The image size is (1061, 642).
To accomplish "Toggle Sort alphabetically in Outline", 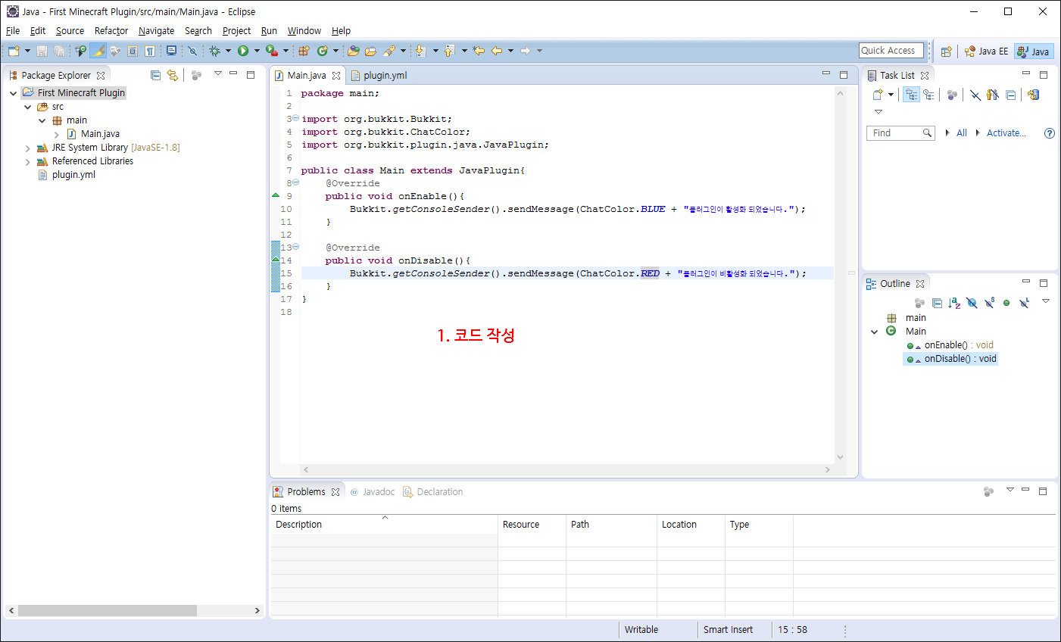I will pyautogui.click(x=954, y=303).
